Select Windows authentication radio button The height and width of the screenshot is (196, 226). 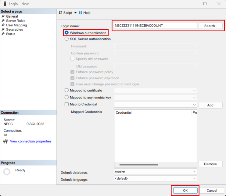click(x=66, y=33)
